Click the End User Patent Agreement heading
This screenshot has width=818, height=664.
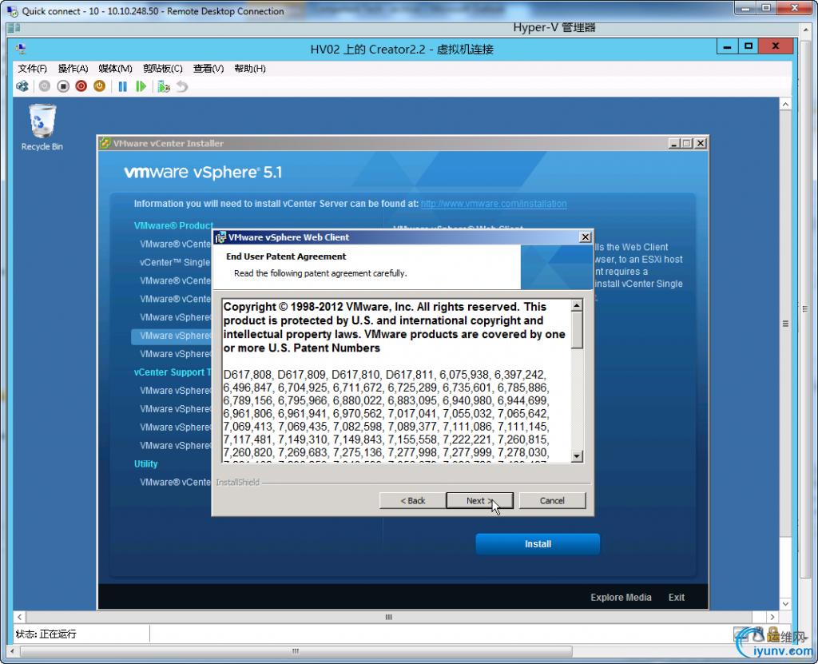click(x=286, y=256)
